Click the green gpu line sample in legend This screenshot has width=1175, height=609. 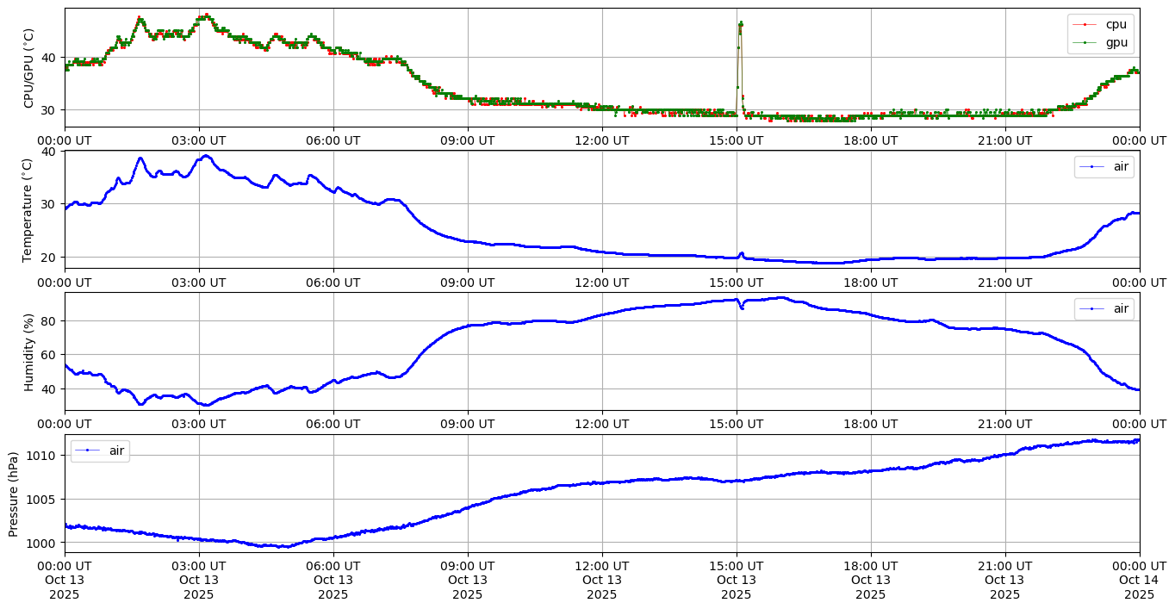(x=1085, y=42)
